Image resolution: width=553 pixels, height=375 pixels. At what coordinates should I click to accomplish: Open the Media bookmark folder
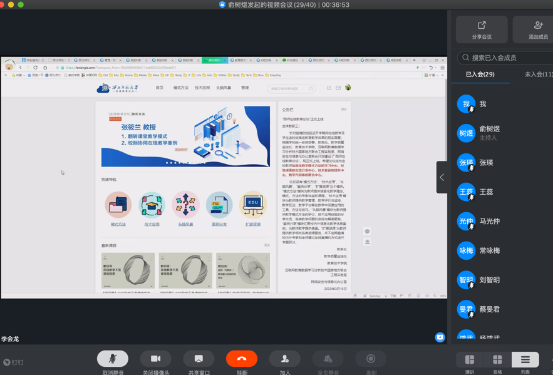pos(140,75)
